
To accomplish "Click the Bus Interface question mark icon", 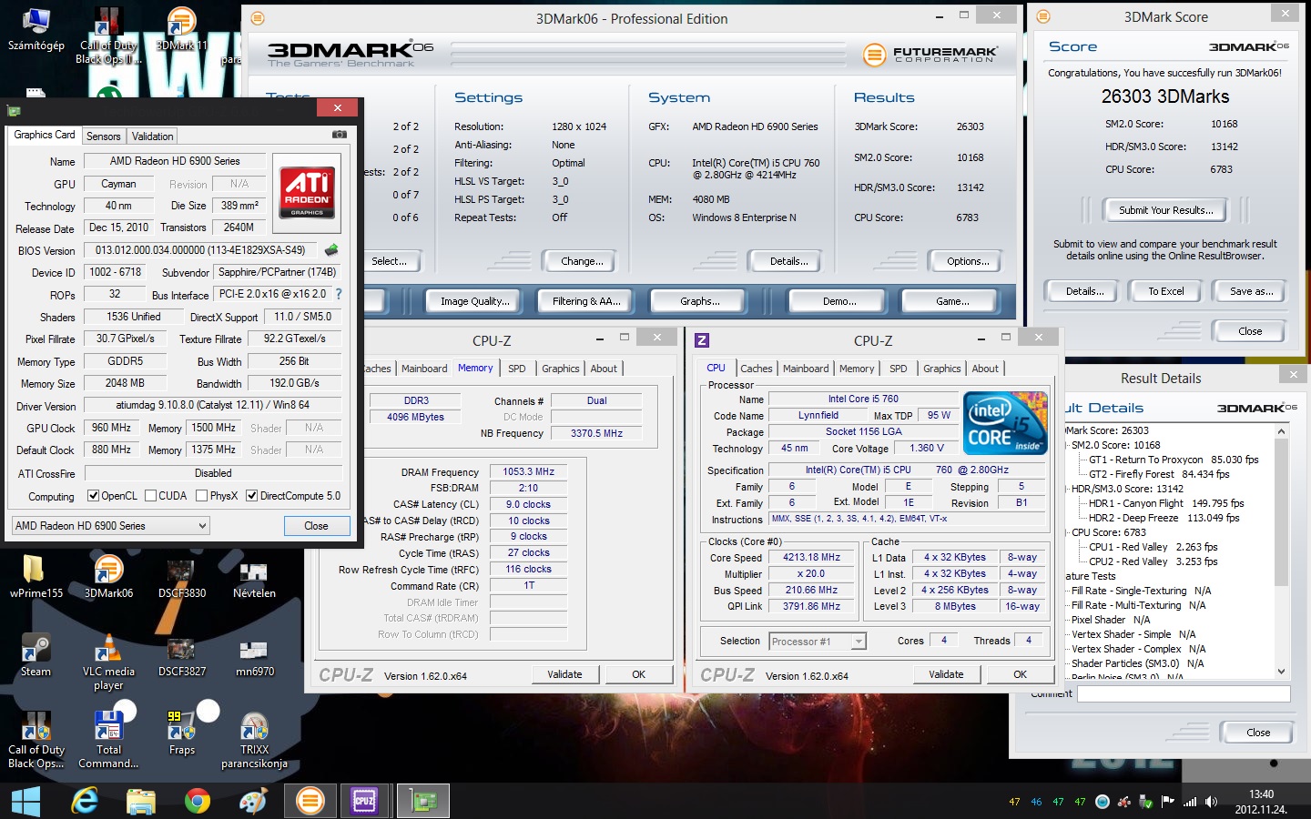I will [339, 294].
